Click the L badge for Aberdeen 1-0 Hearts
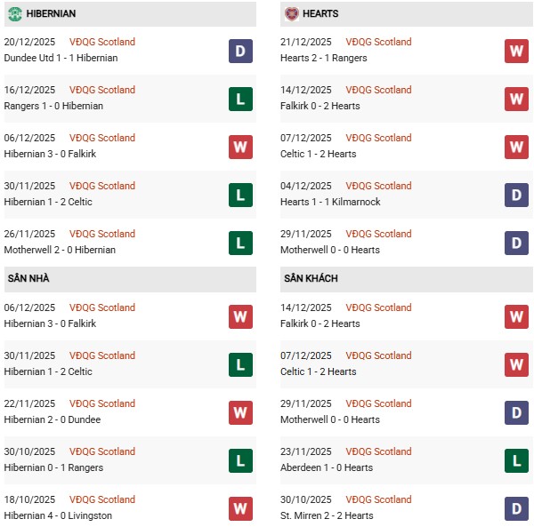The image size is (534, 527). click(516, 460)
